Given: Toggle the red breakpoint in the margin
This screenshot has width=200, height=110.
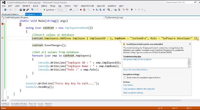Looking at the screenshot, I should click(2, 24).
